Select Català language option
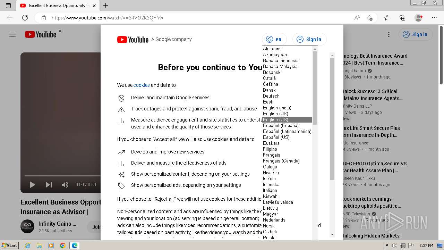 tap(287, 78)
